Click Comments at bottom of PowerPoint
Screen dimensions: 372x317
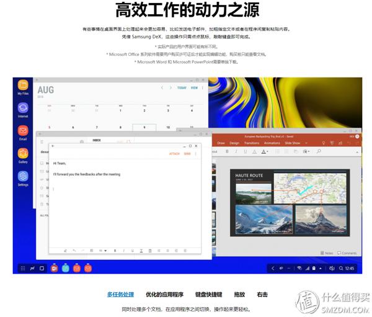click(347, 253)
